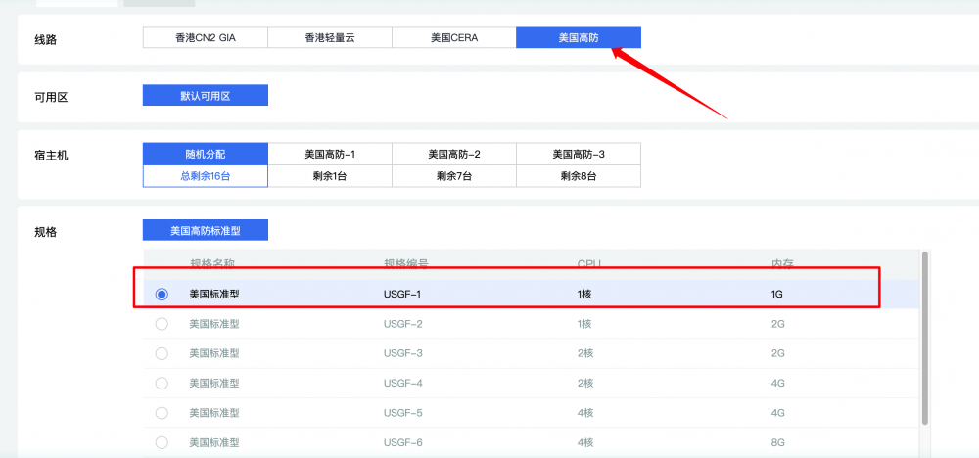979x458 pixels.
Task: Select the USGF-2 radio button
Action: 162,324
